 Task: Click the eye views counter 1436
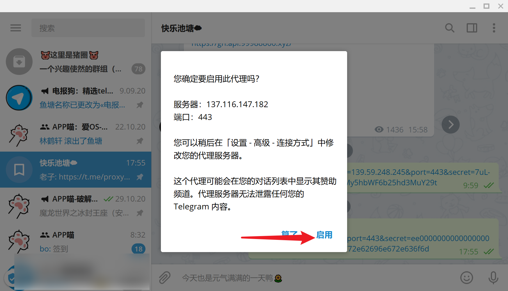click(x=389, y=130)
